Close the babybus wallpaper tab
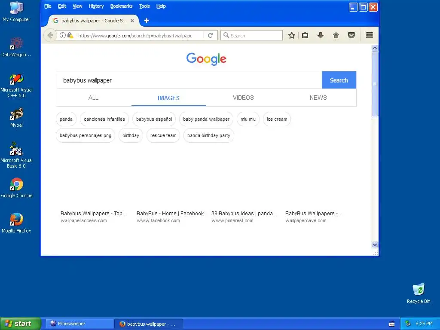 pos(132,21)
